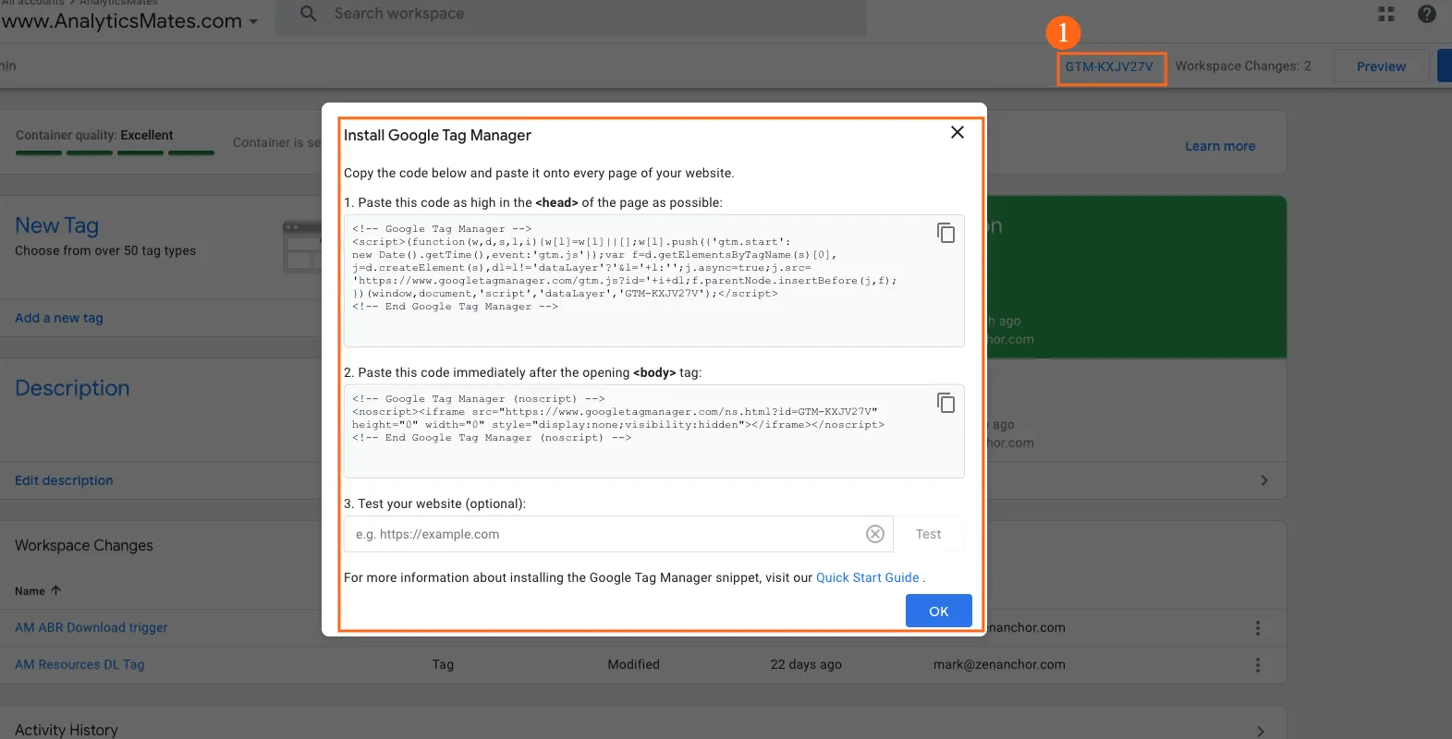Click mark@zenanchor.com in the tag row
1452x739 pixels.
point(999,664)
